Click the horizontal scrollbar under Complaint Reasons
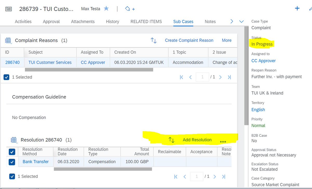This screenshot has height=189, width=312. [x=89, y=70]
